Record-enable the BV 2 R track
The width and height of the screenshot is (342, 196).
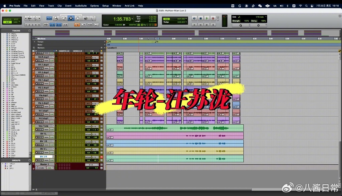pos(37,160)
